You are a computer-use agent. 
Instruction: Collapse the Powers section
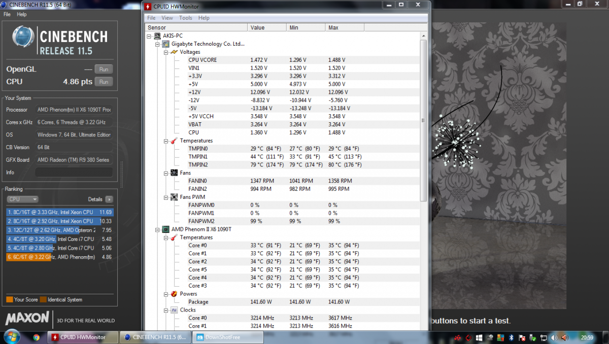[x=166, y=294]
